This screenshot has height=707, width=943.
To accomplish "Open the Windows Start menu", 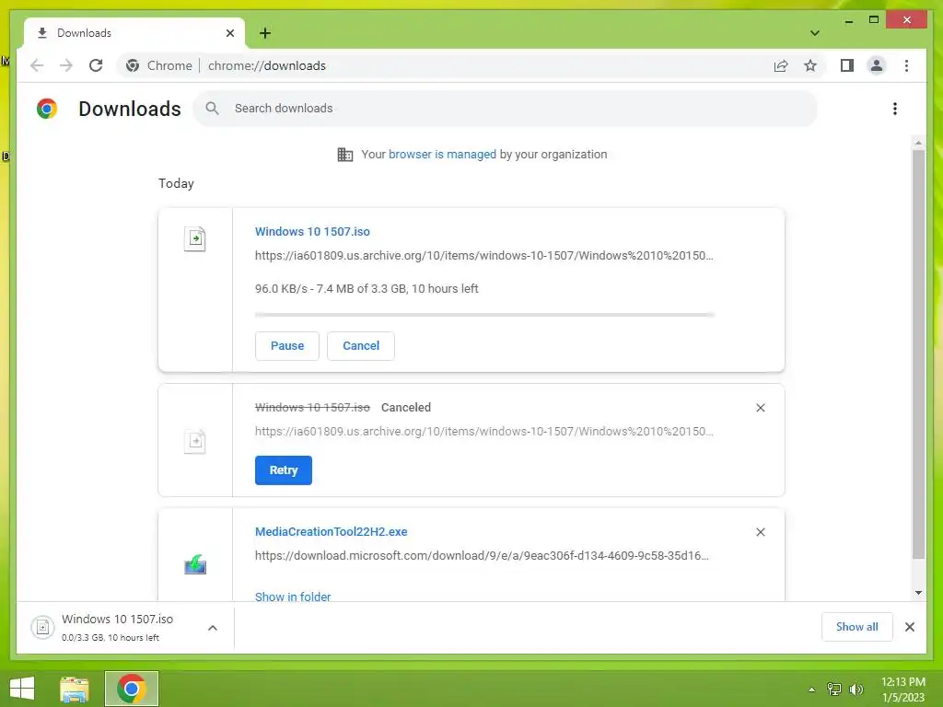I will coord(22,689).
